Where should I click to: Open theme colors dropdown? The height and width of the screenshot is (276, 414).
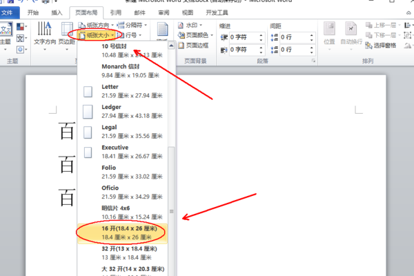click(21, 27)
